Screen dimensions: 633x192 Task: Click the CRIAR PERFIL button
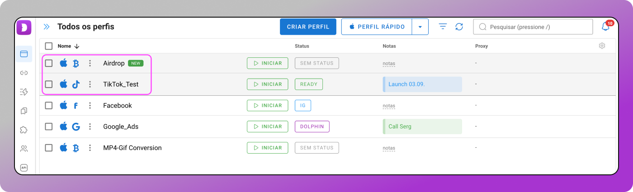[x=308, y=27]
